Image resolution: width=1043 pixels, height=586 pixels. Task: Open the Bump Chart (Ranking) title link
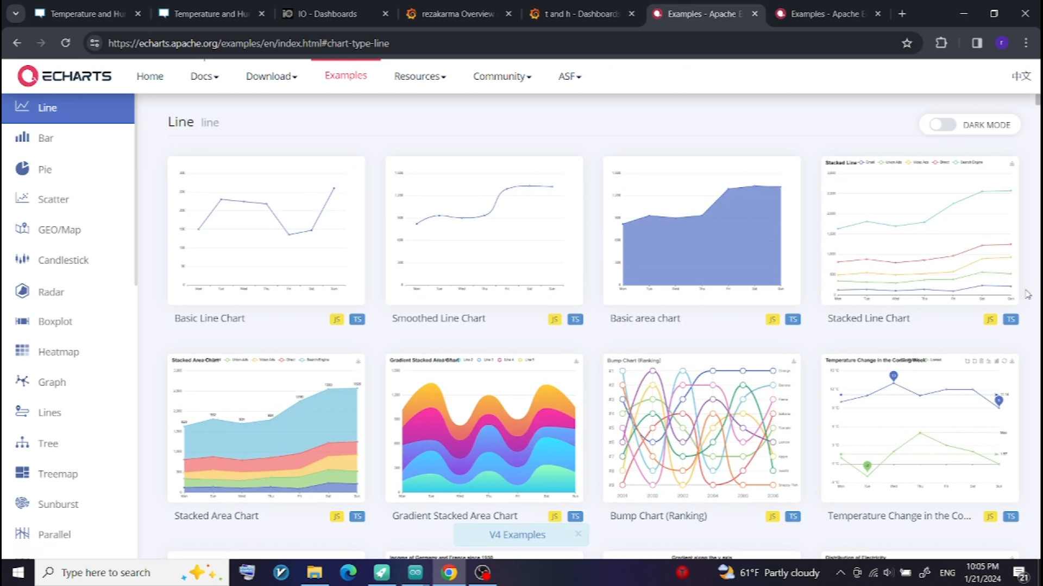pyautogui.click(x=658, y=515)
